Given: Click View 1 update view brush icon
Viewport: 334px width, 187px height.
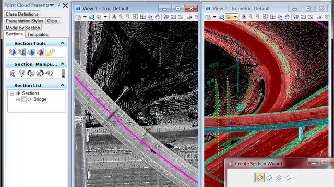Looking at the screenshot, I should pos(114,17).
